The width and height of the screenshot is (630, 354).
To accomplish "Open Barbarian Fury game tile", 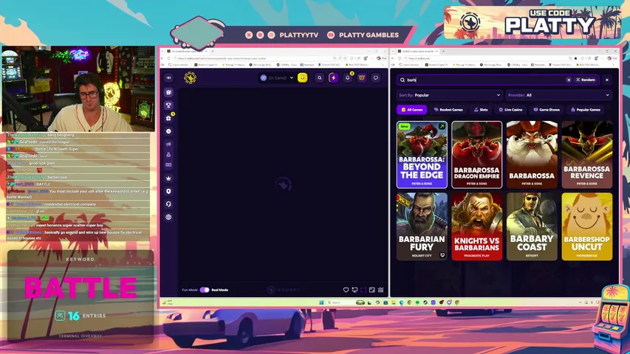I will 422,226.
